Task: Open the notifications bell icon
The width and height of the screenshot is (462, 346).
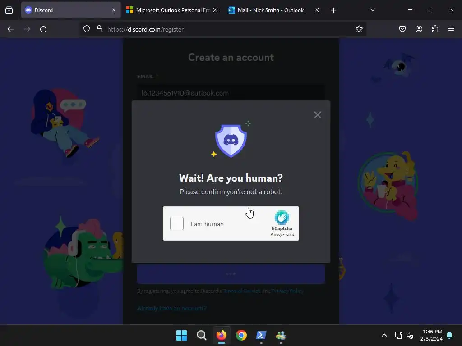Action: [450, 335]
